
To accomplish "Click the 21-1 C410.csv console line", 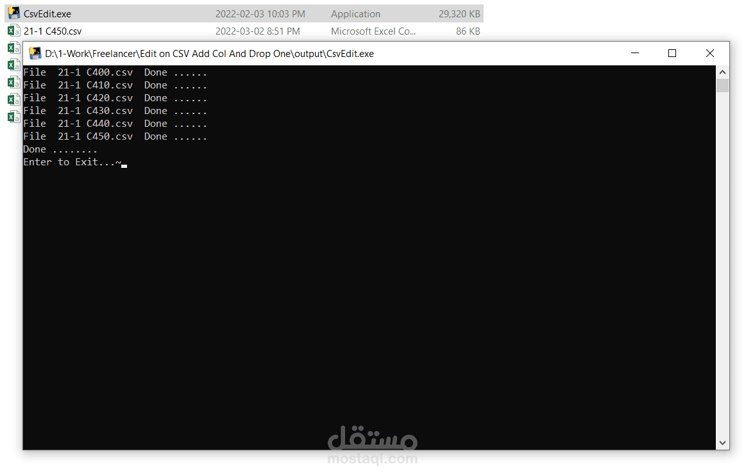I will click(115, 85).
